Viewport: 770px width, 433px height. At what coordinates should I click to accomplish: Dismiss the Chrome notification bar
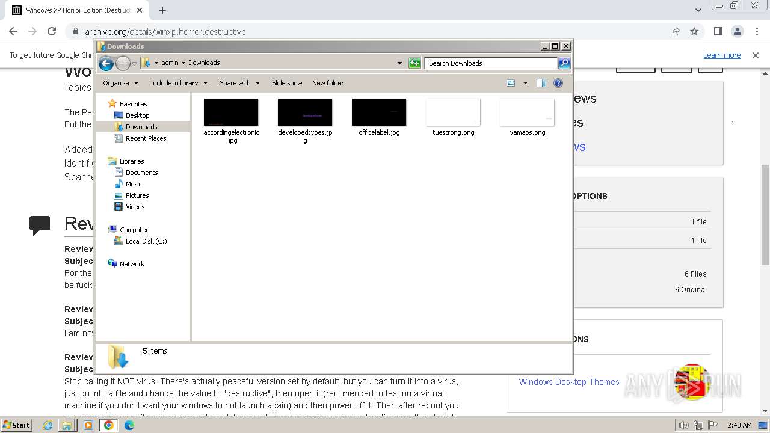coord(756,55)
